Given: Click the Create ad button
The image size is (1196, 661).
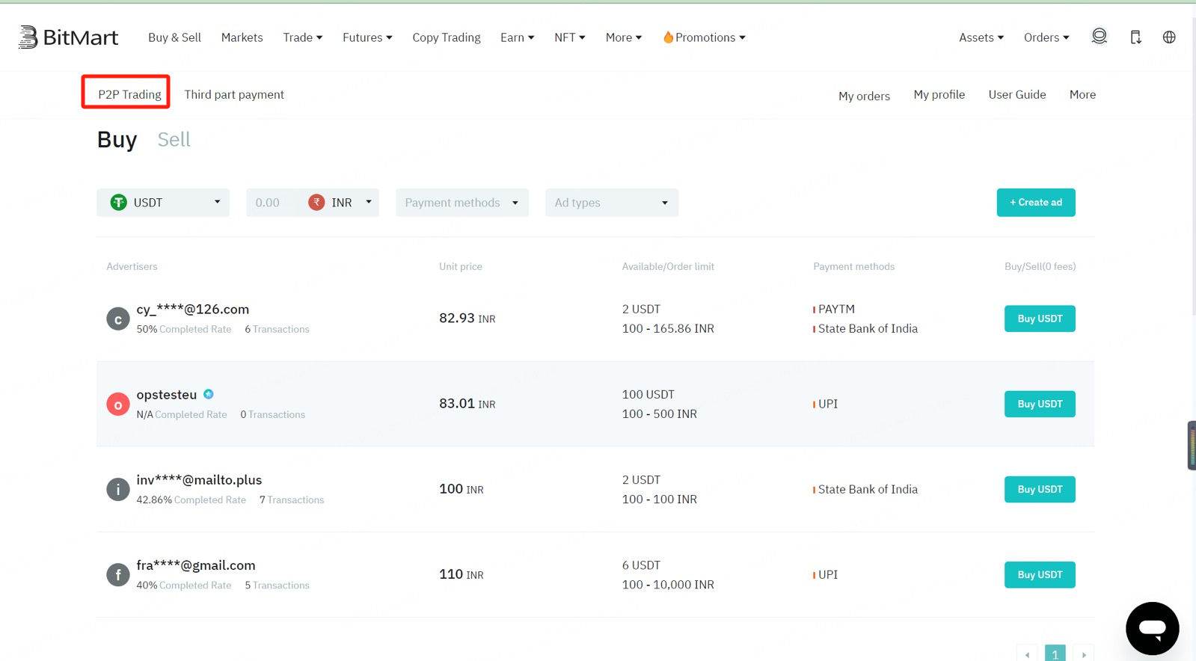Looking at the screenshot, I should coord(1035,203).
